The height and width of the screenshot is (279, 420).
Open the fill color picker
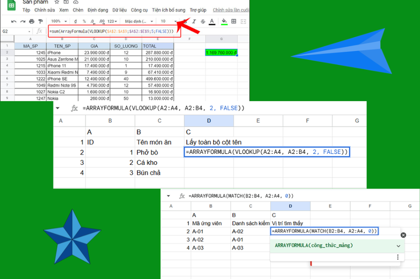click(224, 21)
